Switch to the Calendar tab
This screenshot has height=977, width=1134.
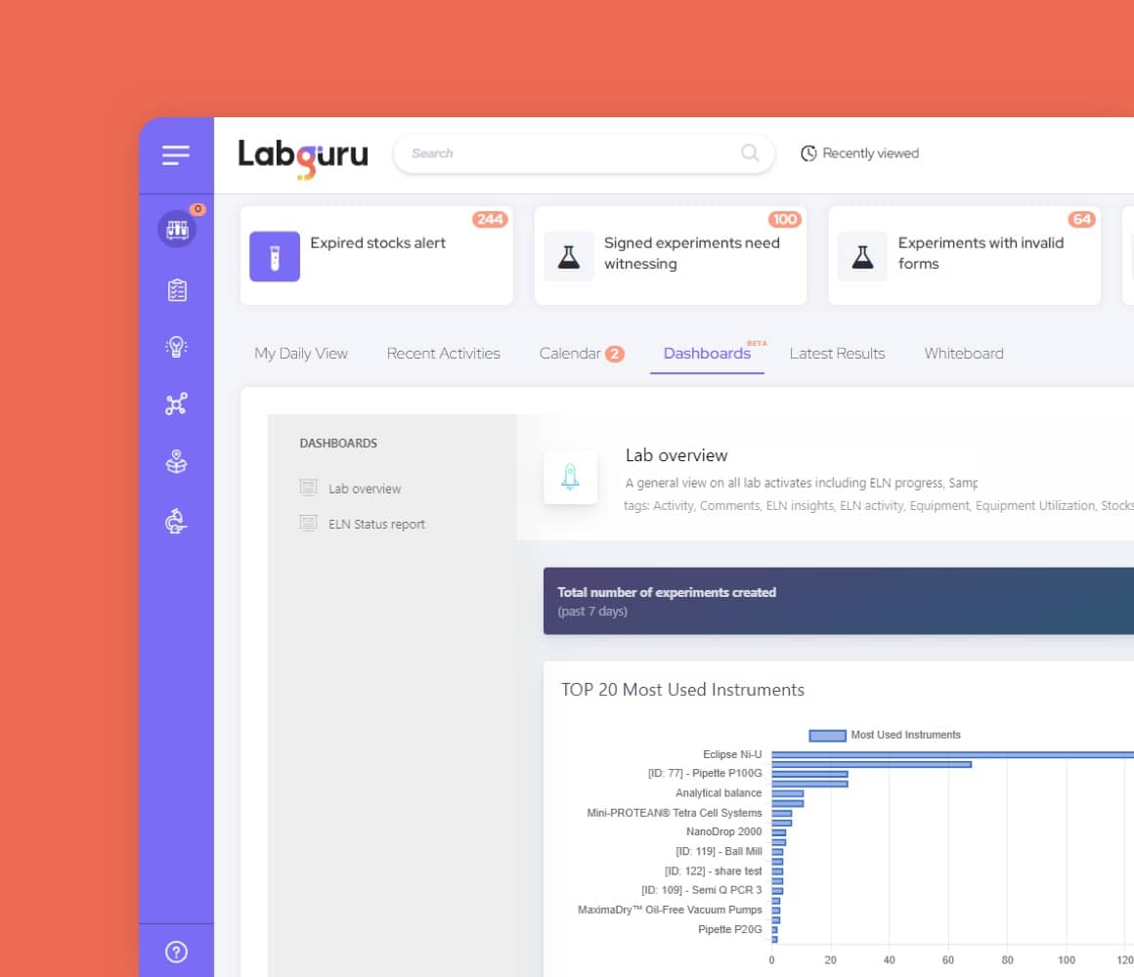[570, 354]
